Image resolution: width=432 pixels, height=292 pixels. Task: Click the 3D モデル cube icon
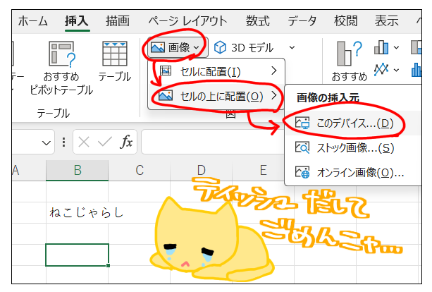pyautogui.click(x=220, y=48)
